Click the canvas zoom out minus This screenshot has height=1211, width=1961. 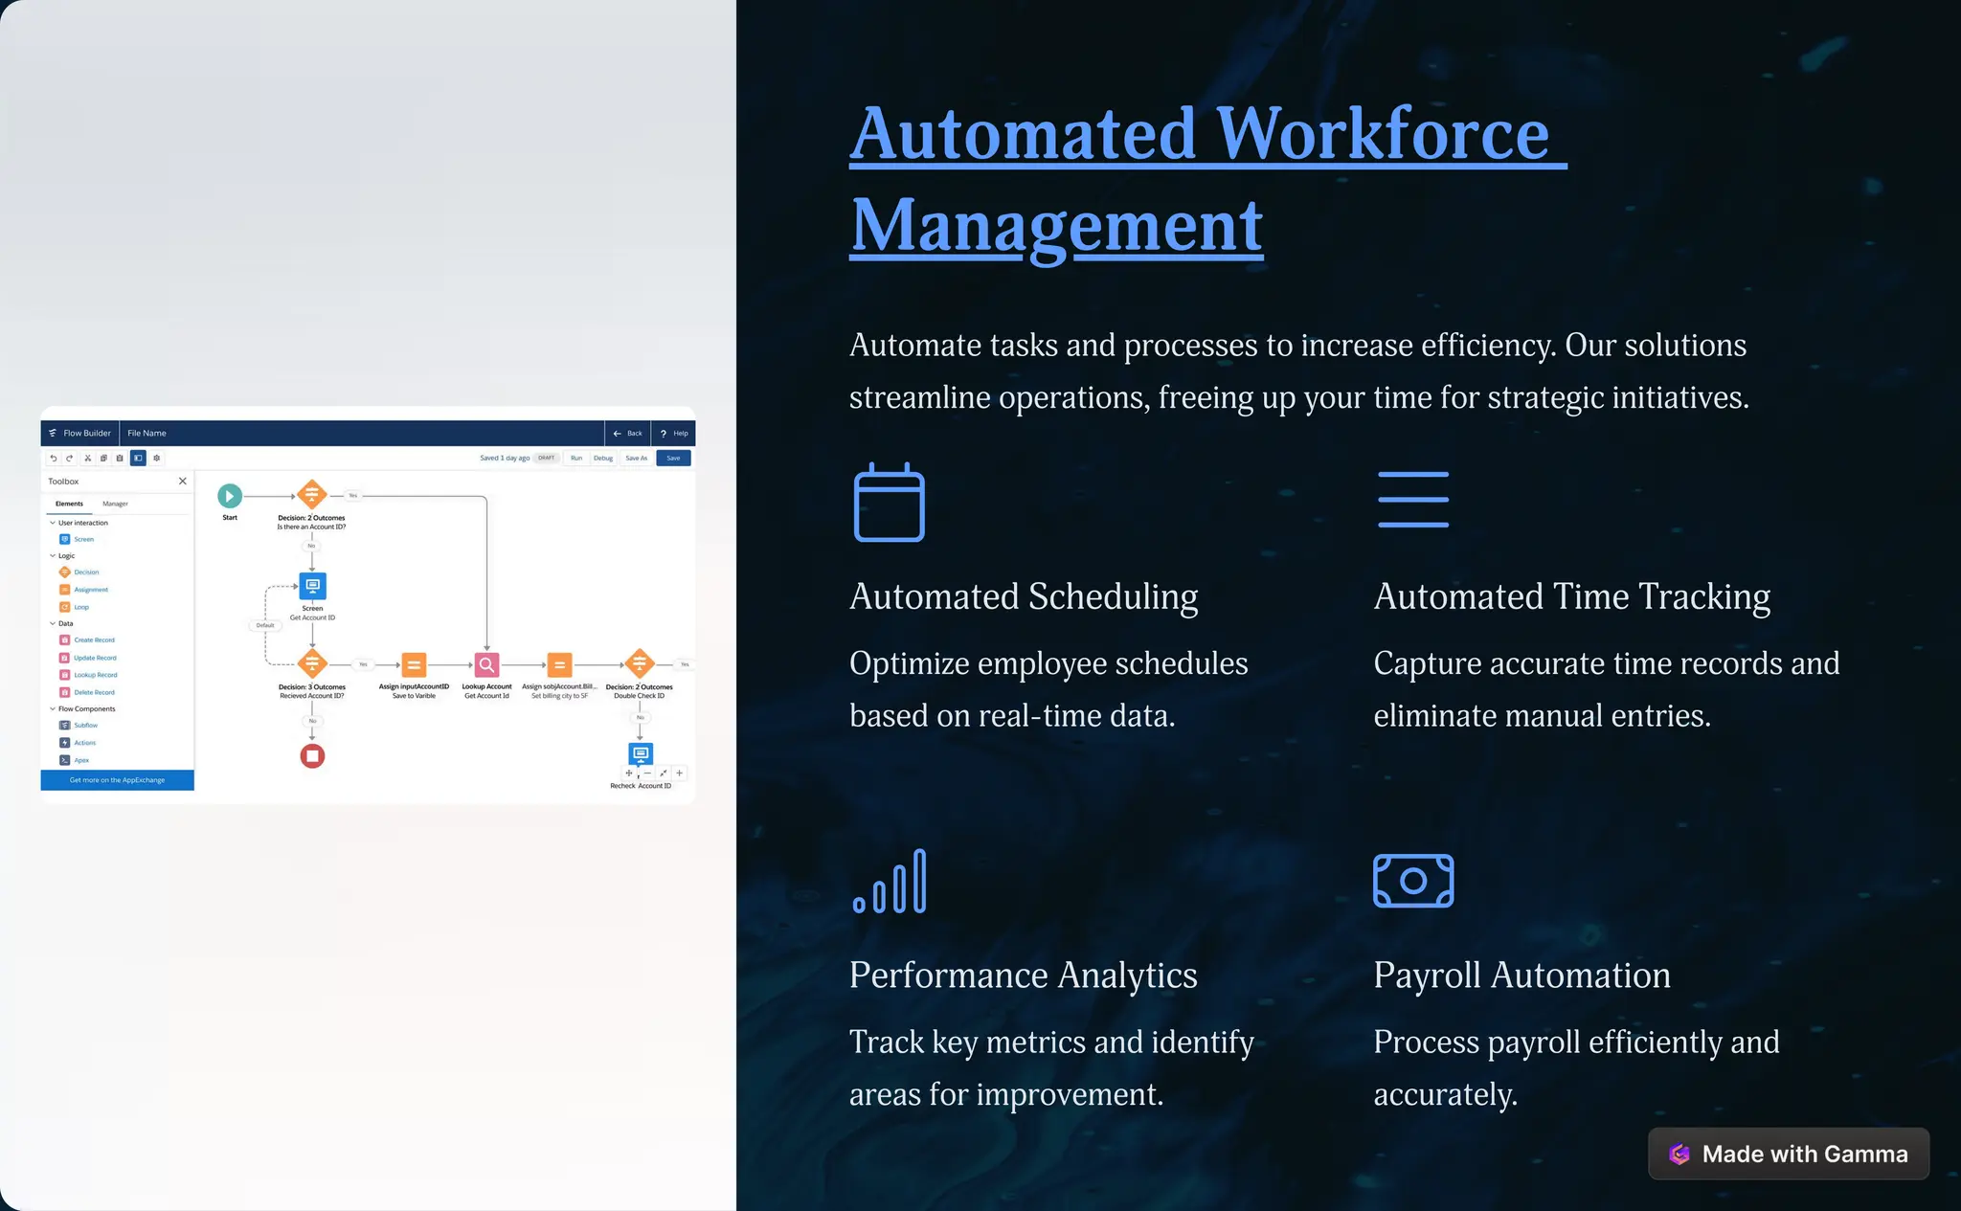(x=647, y=774)
